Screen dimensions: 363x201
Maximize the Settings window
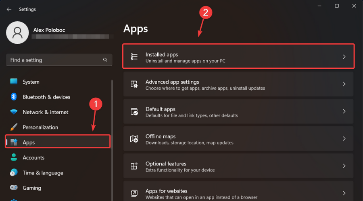coord(337,6)
